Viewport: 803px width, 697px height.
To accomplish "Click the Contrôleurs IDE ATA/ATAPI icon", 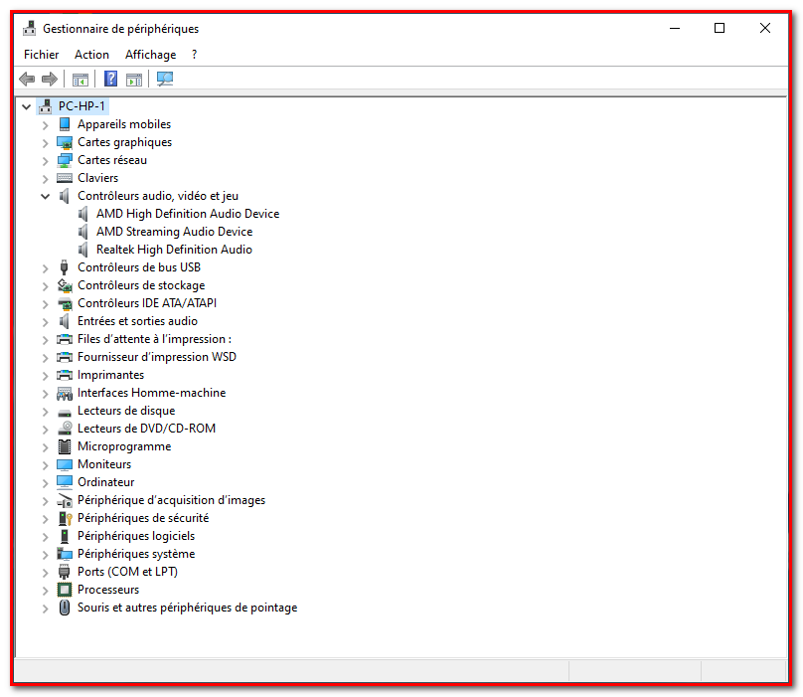I will tap(65, 303).
